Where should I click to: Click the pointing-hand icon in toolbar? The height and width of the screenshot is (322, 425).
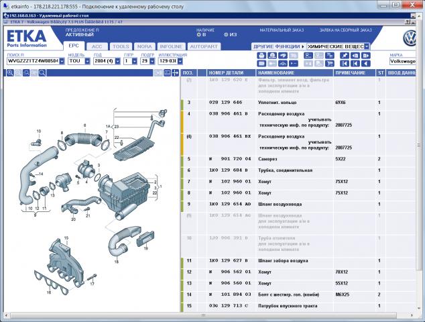tap(282, 56)
